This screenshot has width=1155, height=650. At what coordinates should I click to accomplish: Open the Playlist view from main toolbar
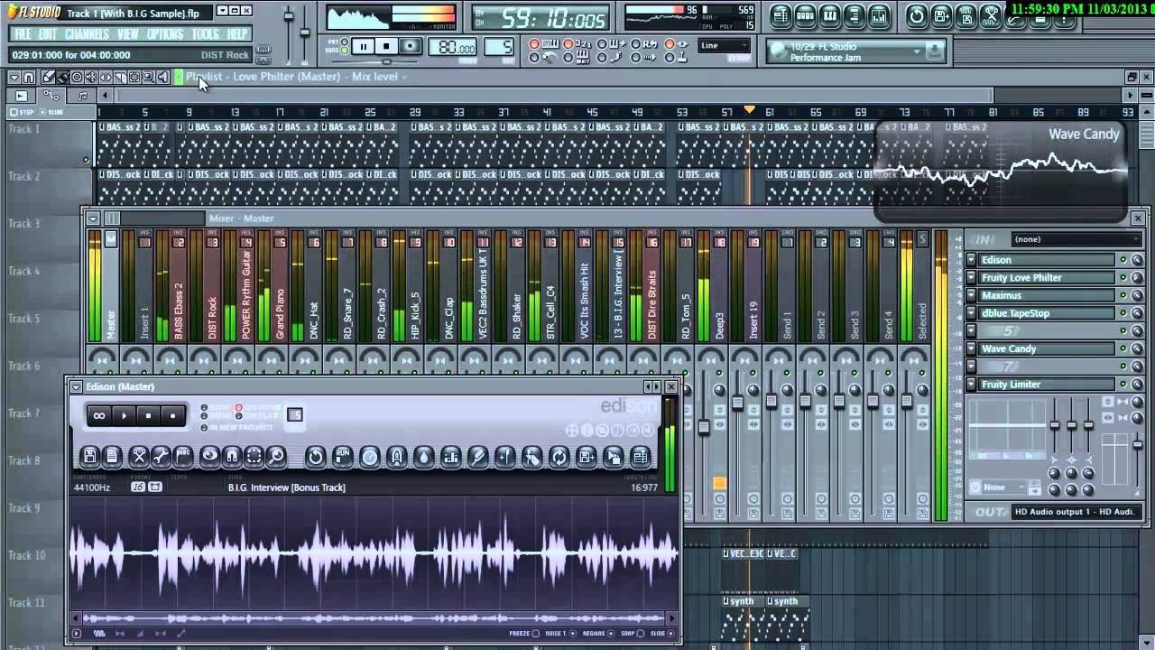(781, 16)
